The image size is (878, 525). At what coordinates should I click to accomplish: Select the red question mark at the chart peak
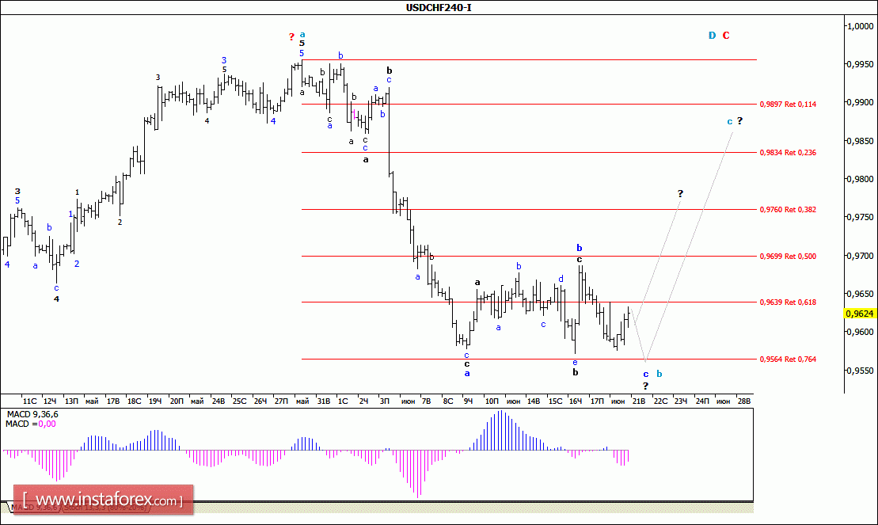291,37
